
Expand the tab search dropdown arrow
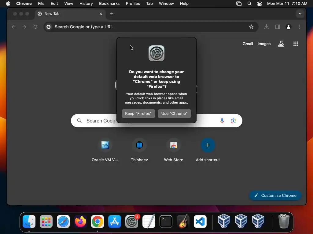300,14
